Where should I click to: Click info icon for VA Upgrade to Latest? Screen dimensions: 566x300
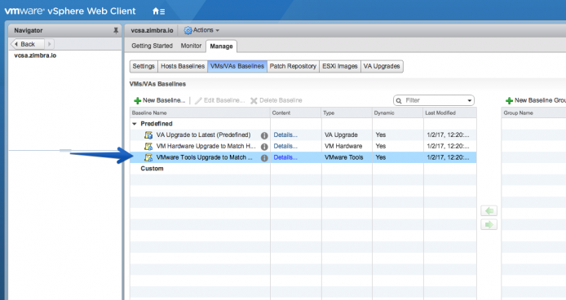click(x=264, y=135)
